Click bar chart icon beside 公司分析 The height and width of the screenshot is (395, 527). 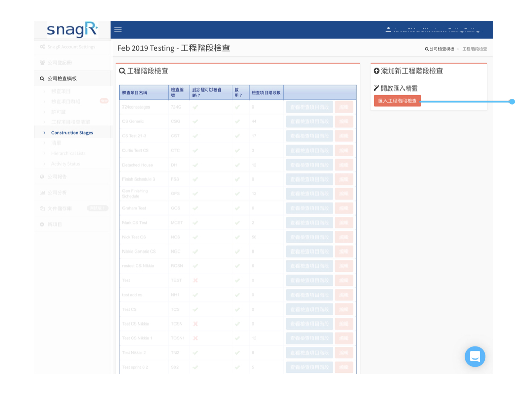click(42, 192)
